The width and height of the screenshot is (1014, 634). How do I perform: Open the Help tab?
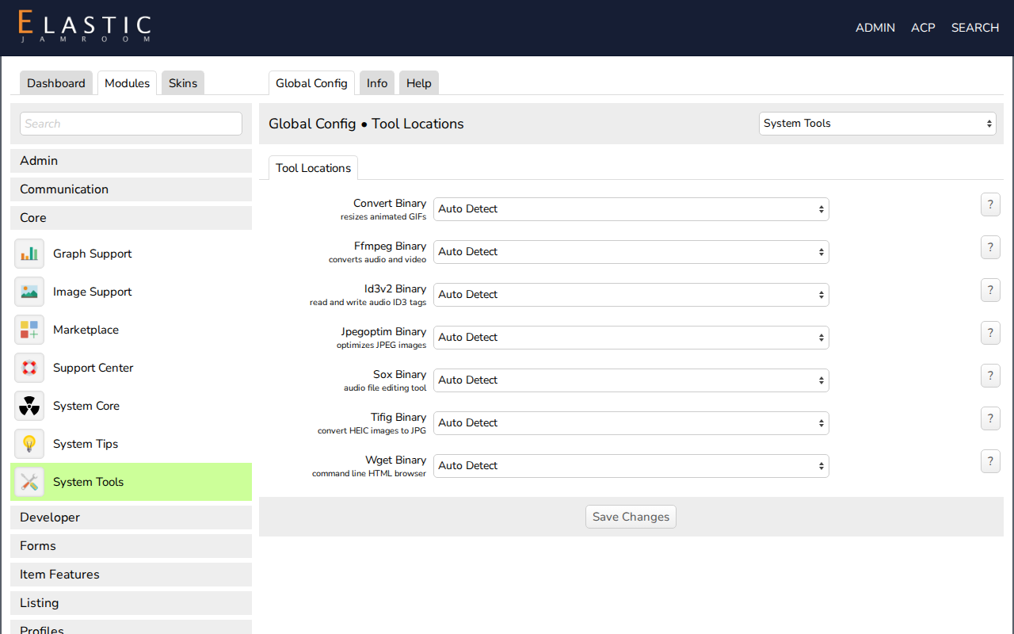419,83
